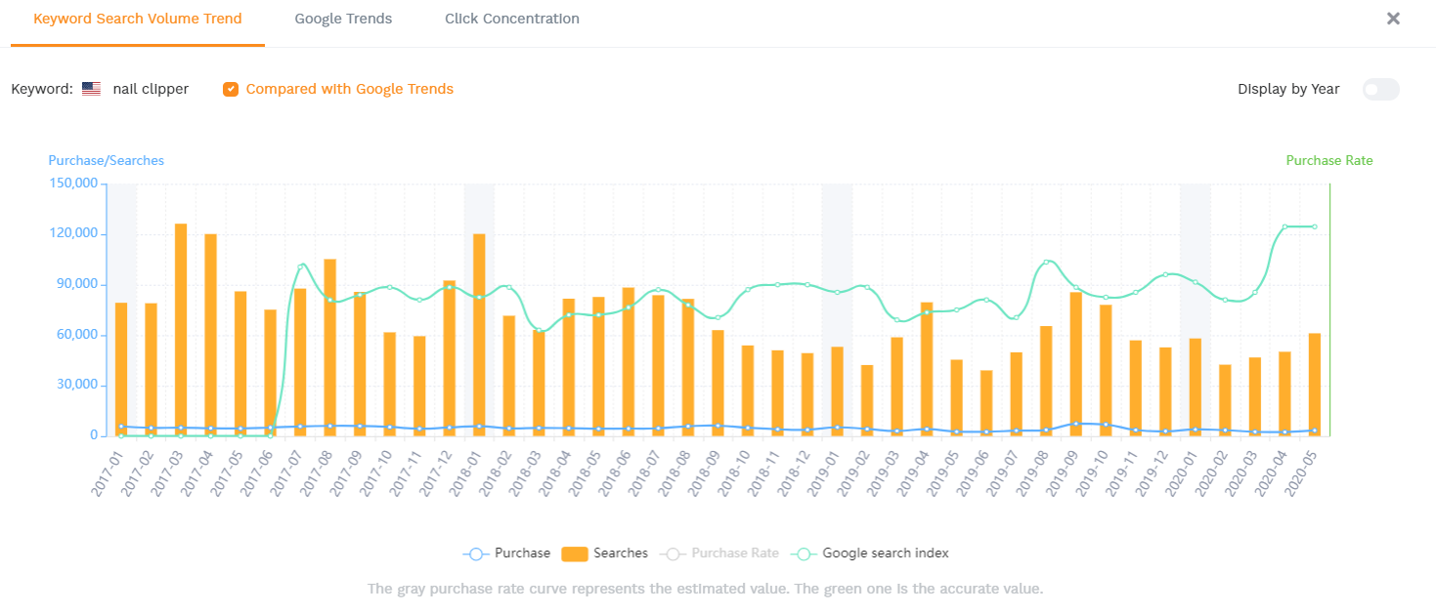The image size is (1436, 615).
Task: Hide the Purchase series via legend label
Action: [522, 553]
